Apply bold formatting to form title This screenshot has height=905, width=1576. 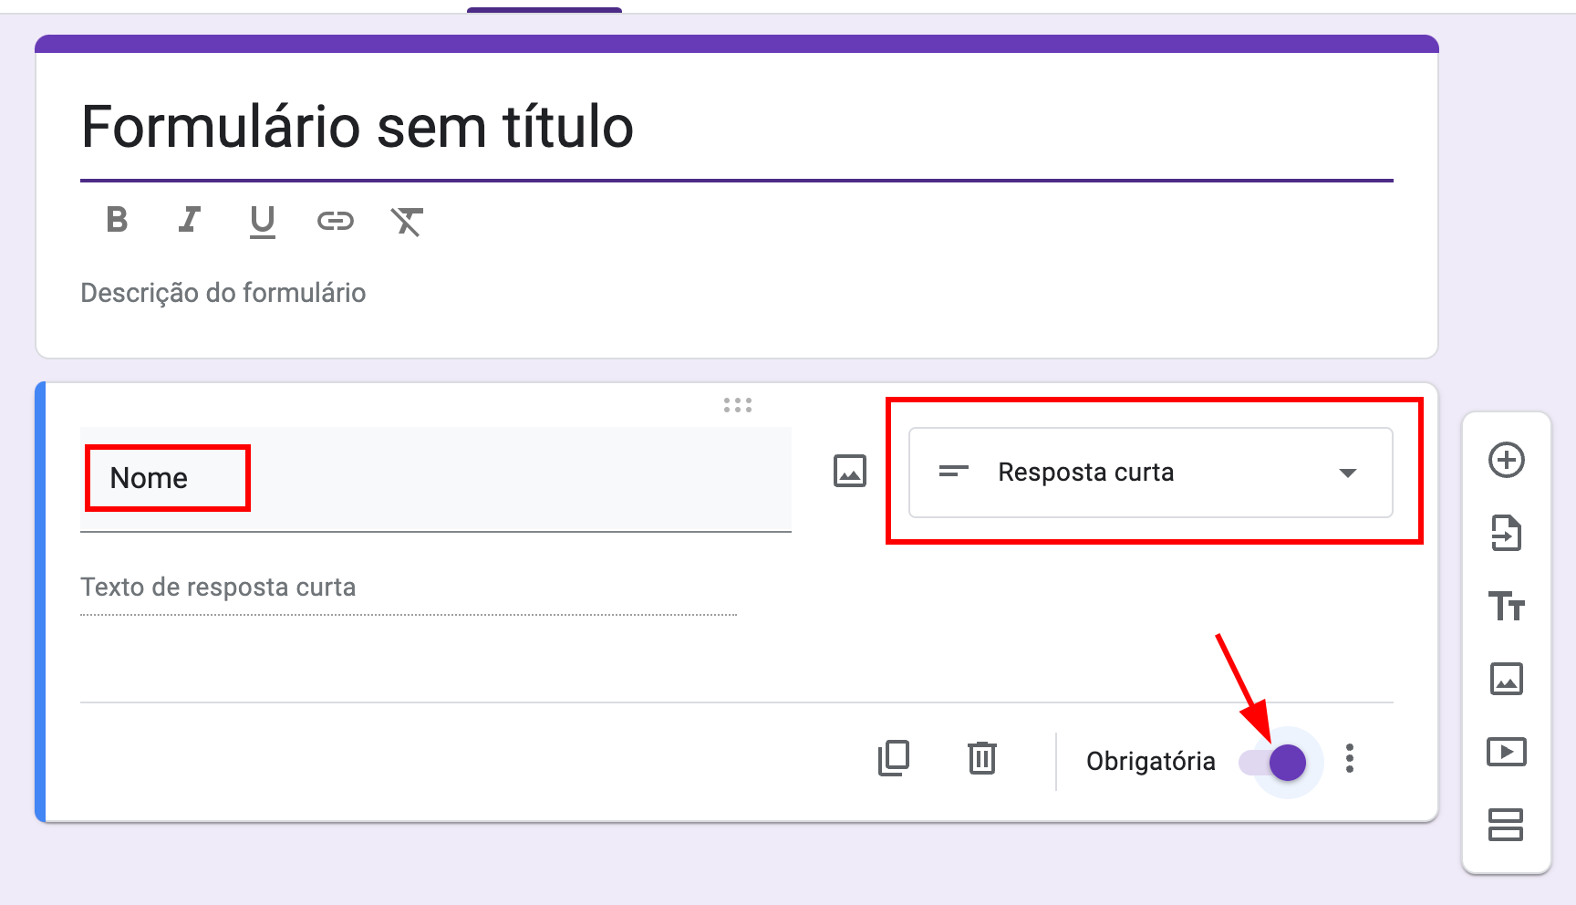tap(117, 220)
